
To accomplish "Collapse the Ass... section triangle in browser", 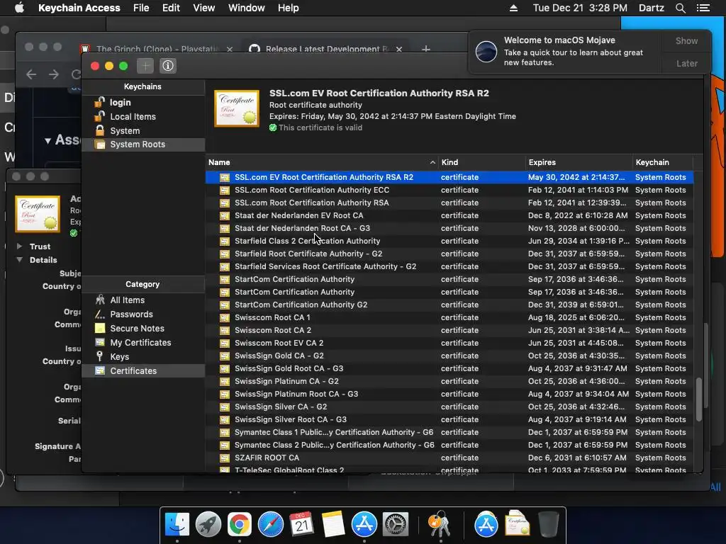I will [48, 141].
